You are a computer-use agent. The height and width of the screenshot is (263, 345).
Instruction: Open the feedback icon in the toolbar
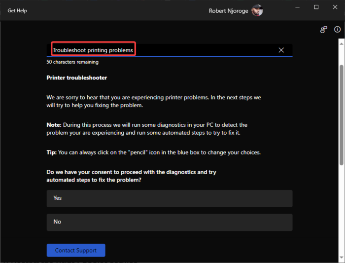click(x=324, y=30)
